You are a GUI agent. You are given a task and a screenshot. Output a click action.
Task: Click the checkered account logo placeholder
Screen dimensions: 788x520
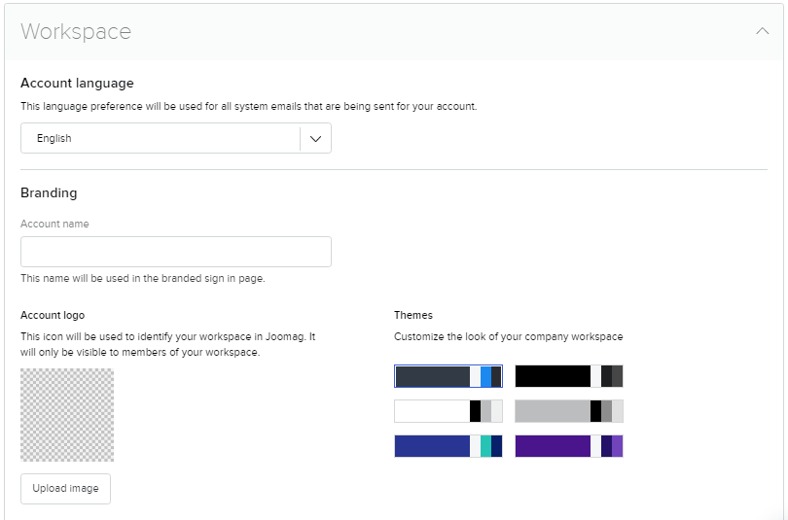pos(67,415)
